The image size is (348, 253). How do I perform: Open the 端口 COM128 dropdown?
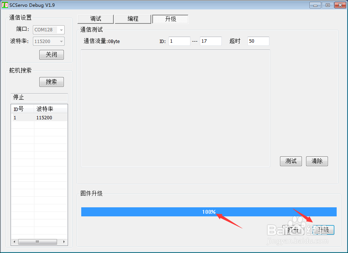(x=49, y=30)
